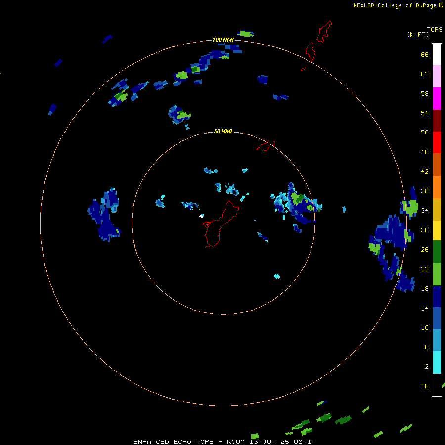Screen dimensions: 445x445
Task: Click the cyan legend swatch
Action: [x=437, y=362]
